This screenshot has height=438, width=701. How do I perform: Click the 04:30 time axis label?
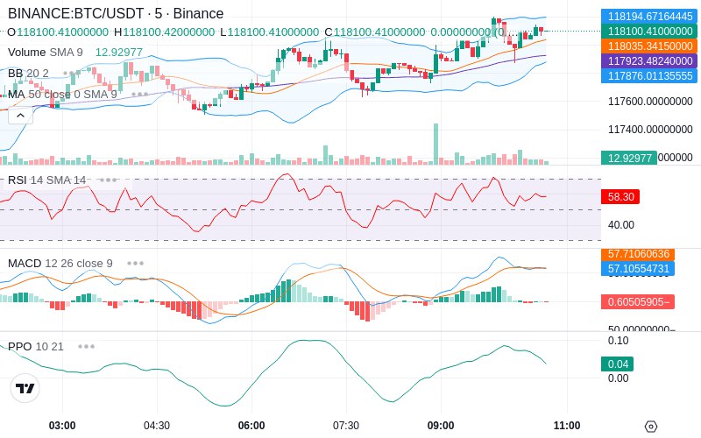(x=157, y=426)
